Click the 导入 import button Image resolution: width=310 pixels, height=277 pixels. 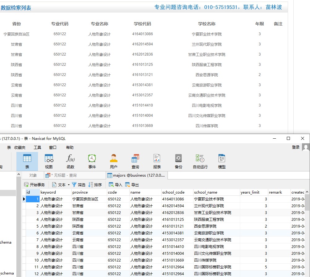pos(116,185)
